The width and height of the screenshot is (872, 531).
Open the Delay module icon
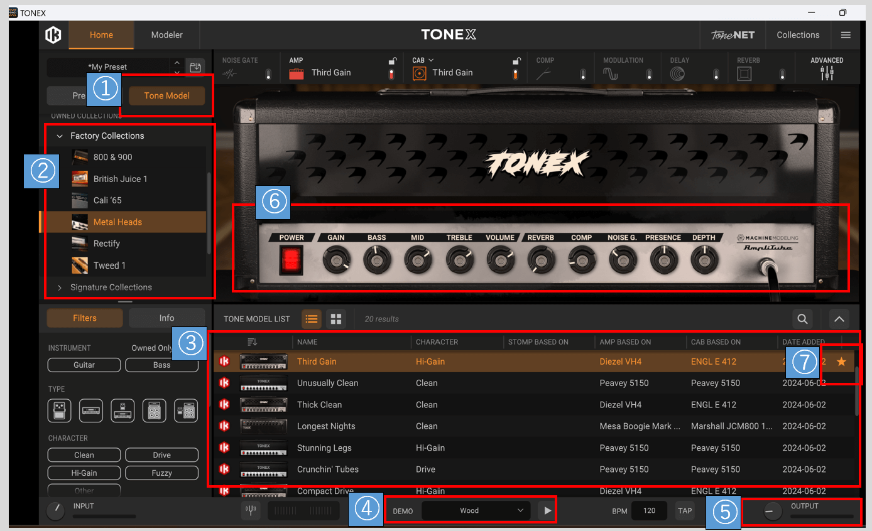[x=677, y=74]
